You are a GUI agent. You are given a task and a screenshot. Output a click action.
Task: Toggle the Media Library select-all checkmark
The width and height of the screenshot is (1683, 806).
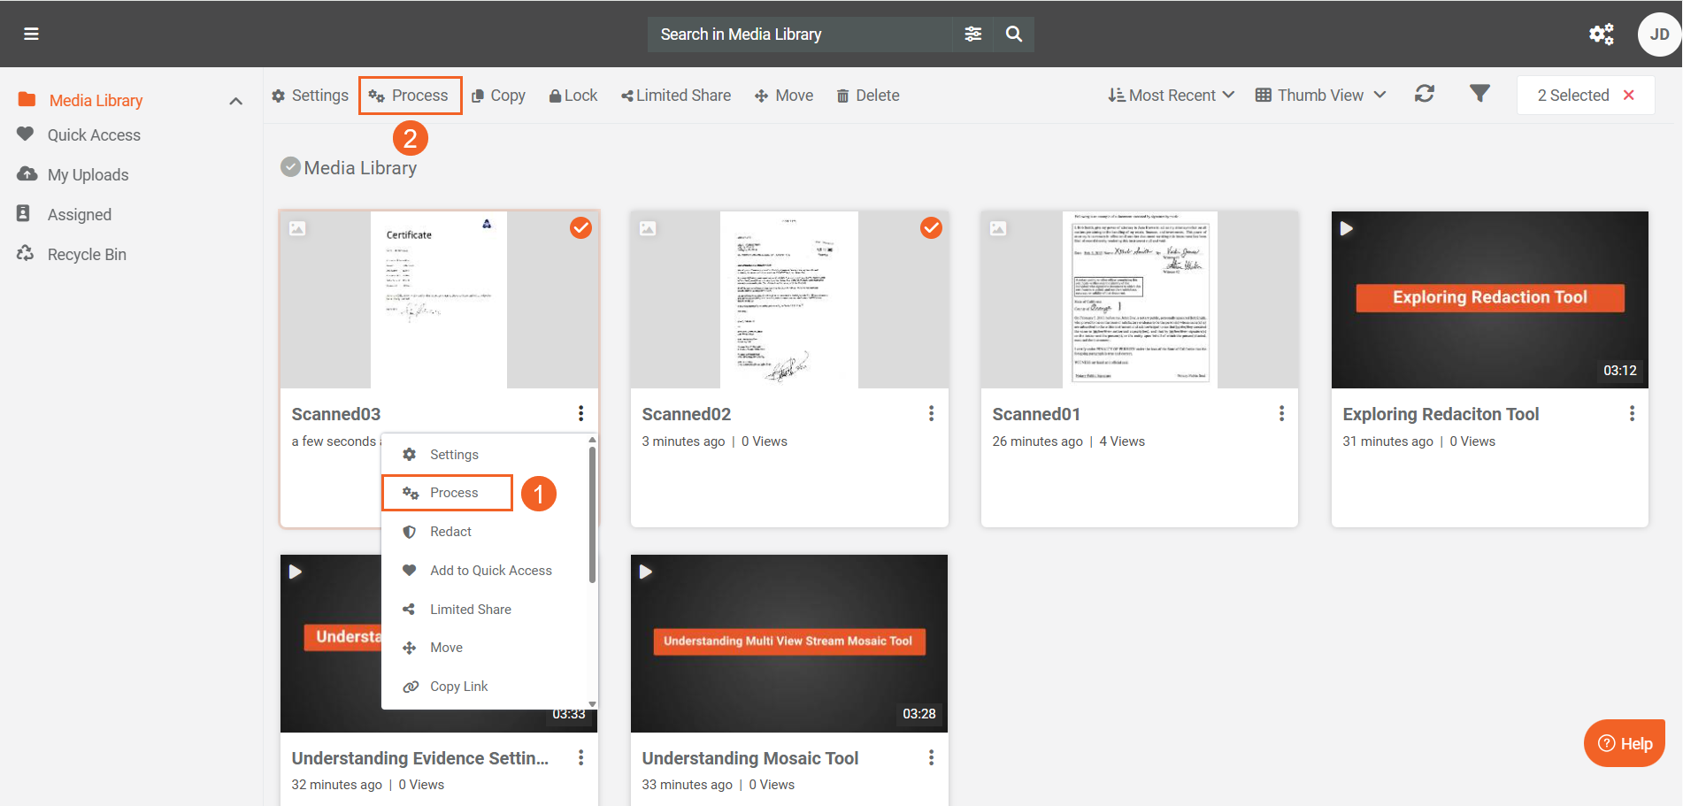coord(290,167)
